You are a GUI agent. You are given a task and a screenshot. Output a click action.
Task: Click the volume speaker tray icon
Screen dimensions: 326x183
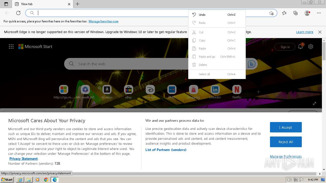pyautogui.click(x=289, y=180)
